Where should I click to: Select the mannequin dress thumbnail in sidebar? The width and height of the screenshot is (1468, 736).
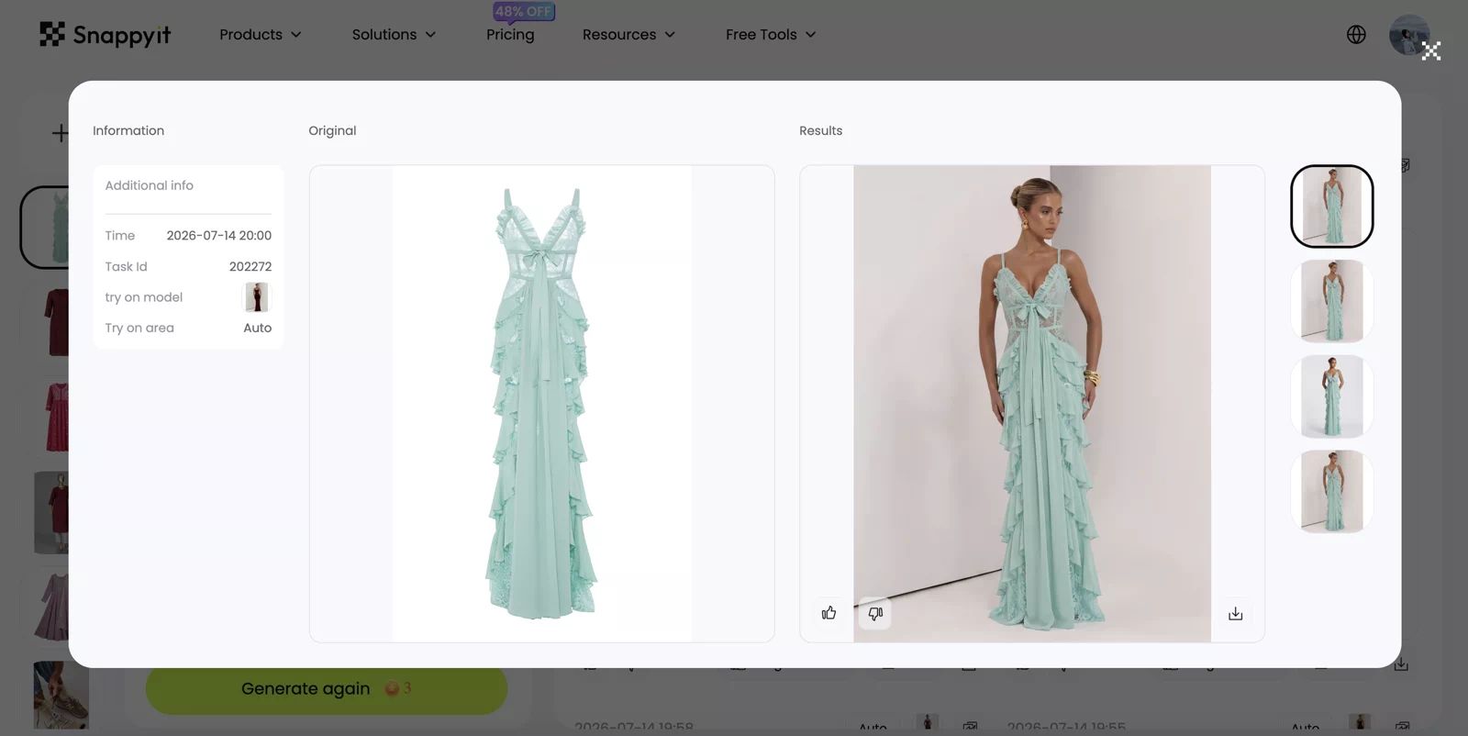51,513
